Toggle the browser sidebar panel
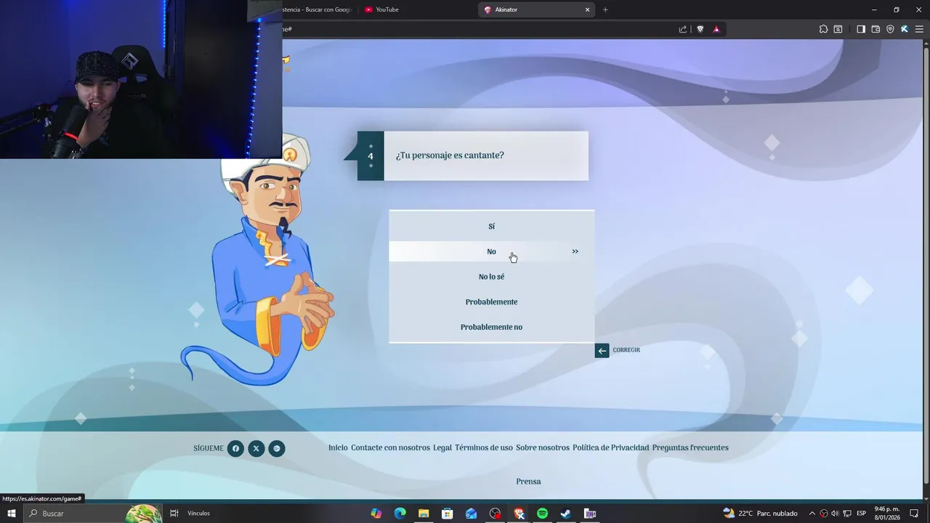 (861, 29)
